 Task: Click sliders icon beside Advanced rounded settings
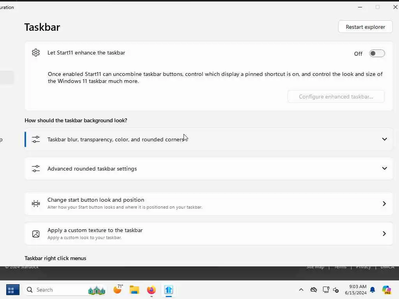click(36, 169)
